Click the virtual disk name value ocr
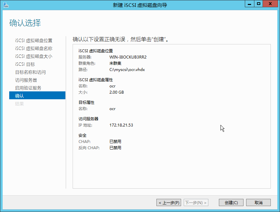This screenshot has height=212, width=280. (x=112, y=86)
